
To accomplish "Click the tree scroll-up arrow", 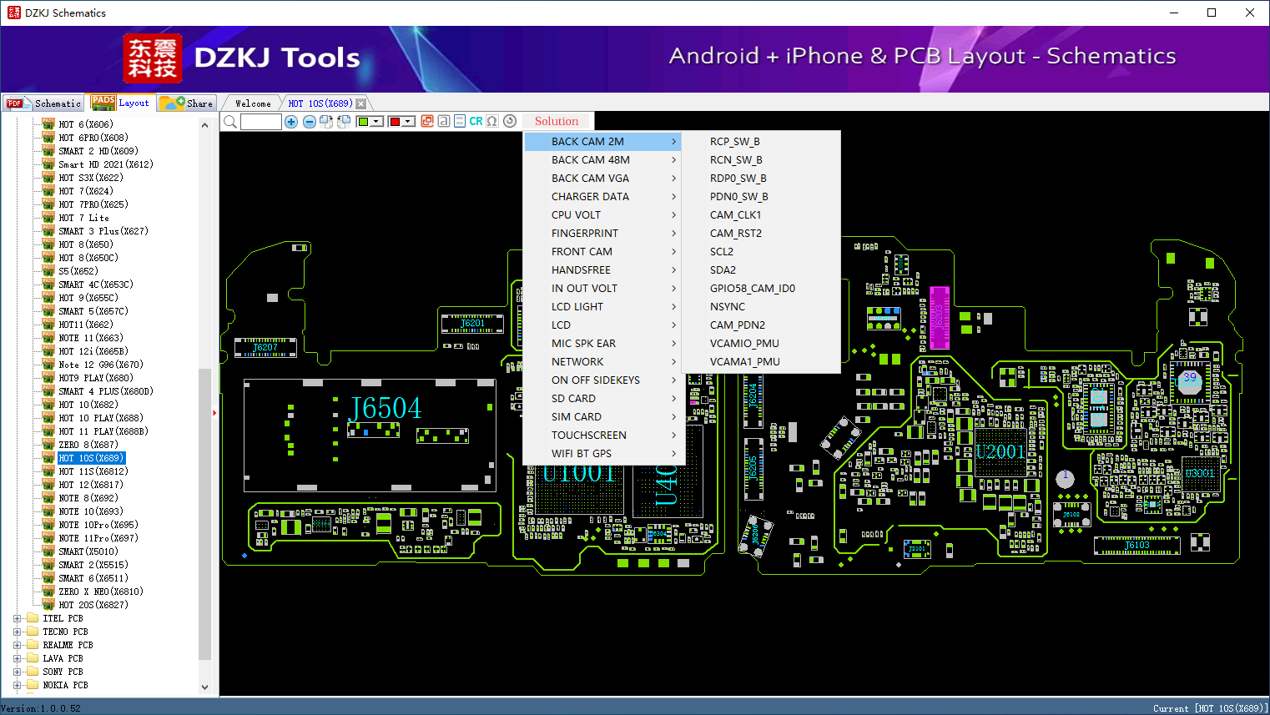I will (204, 125).
